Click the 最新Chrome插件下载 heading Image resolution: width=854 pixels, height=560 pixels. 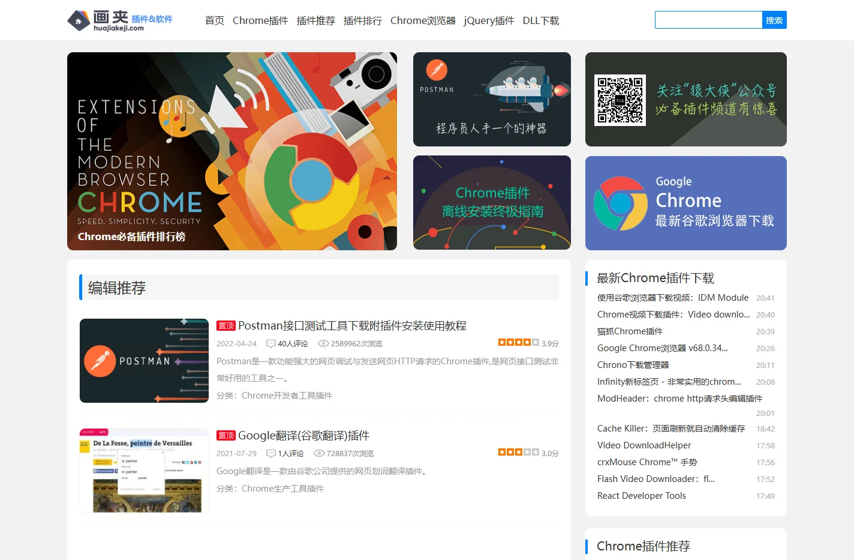pyautogui.click(x=655, y=278)
